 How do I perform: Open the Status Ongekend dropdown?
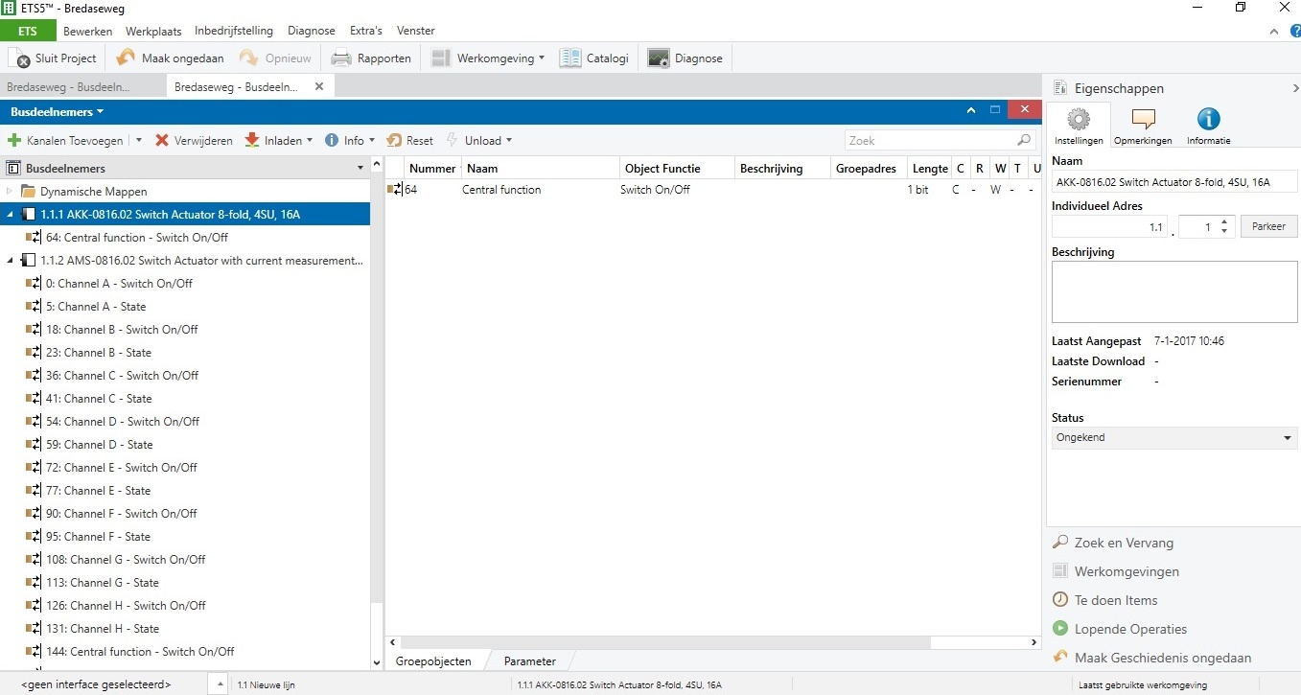[x=1173, y=438]
